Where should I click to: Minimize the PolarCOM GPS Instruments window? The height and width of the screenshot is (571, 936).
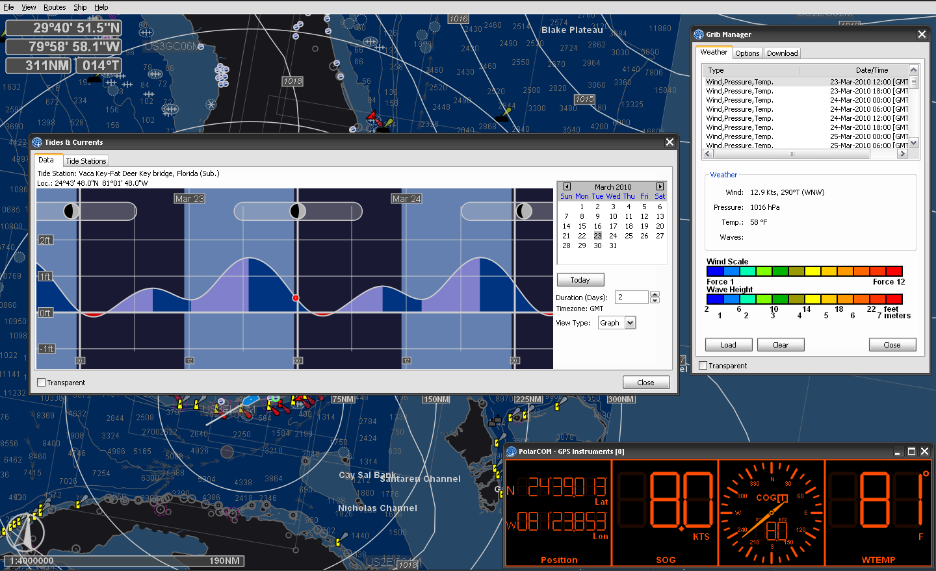[x=898, y=451]
